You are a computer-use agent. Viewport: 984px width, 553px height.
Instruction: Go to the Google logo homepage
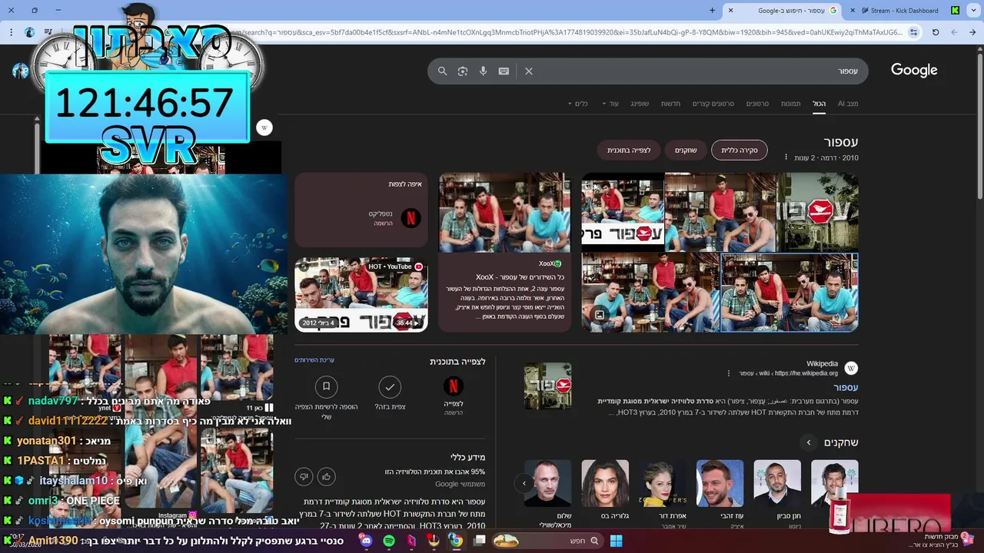click(x=914, y=70)
